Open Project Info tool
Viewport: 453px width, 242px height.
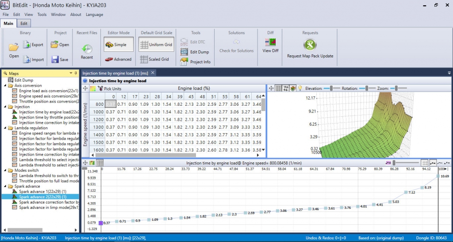click(184, 61)
